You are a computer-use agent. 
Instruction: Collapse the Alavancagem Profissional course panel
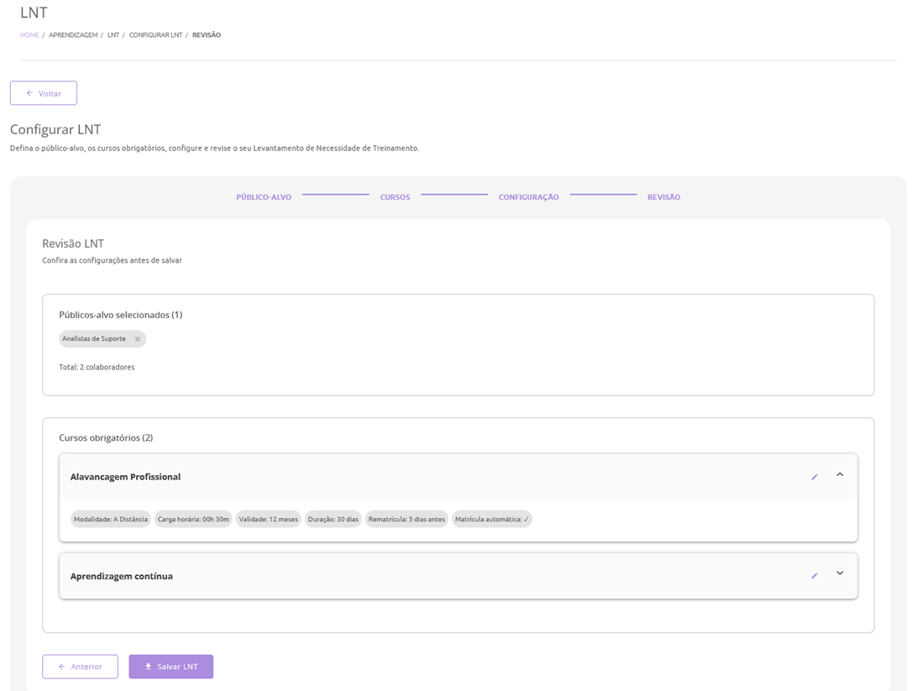tap(840, 475)
